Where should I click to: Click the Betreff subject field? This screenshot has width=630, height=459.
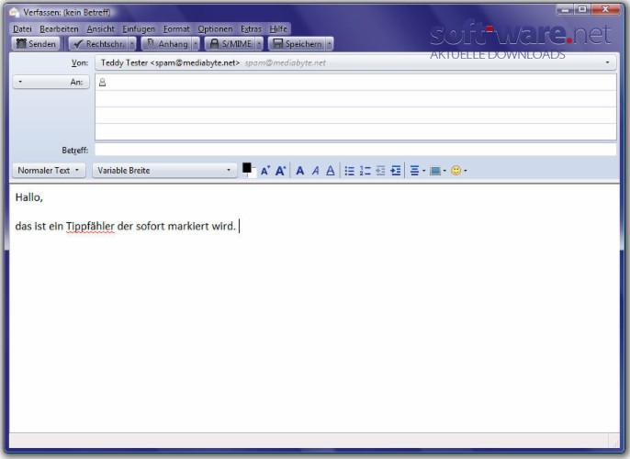click(x=355, y=150)
